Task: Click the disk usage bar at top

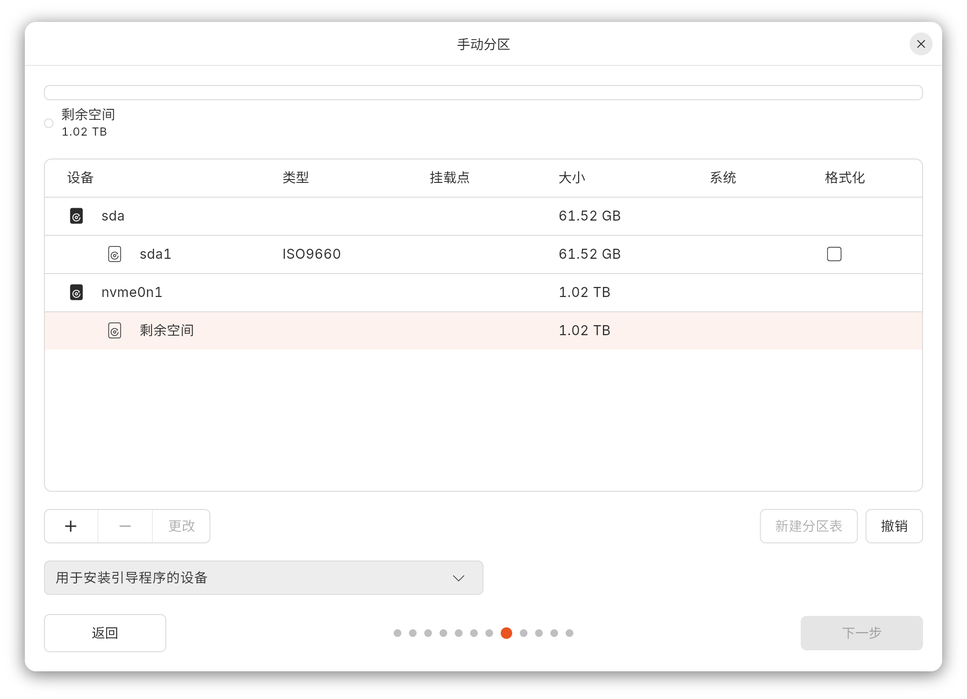Action: click(x=483, y=93)
